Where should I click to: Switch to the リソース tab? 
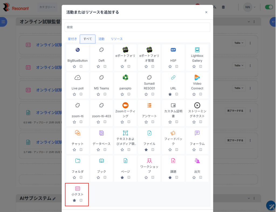click(x=117, y=39)
